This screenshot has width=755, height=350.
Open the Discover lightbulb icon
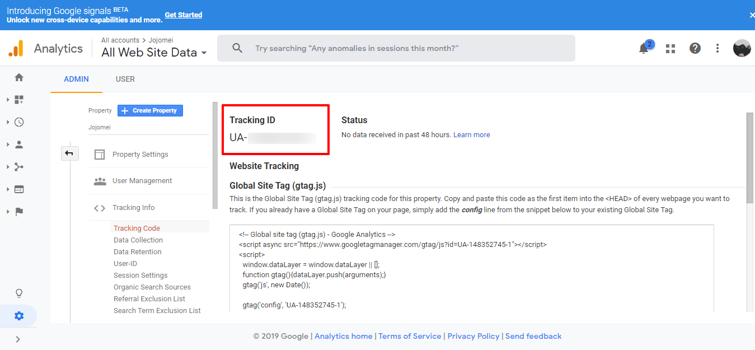point(19,293)
